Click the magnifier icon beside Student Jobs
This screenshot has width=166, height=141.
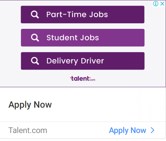35,38
